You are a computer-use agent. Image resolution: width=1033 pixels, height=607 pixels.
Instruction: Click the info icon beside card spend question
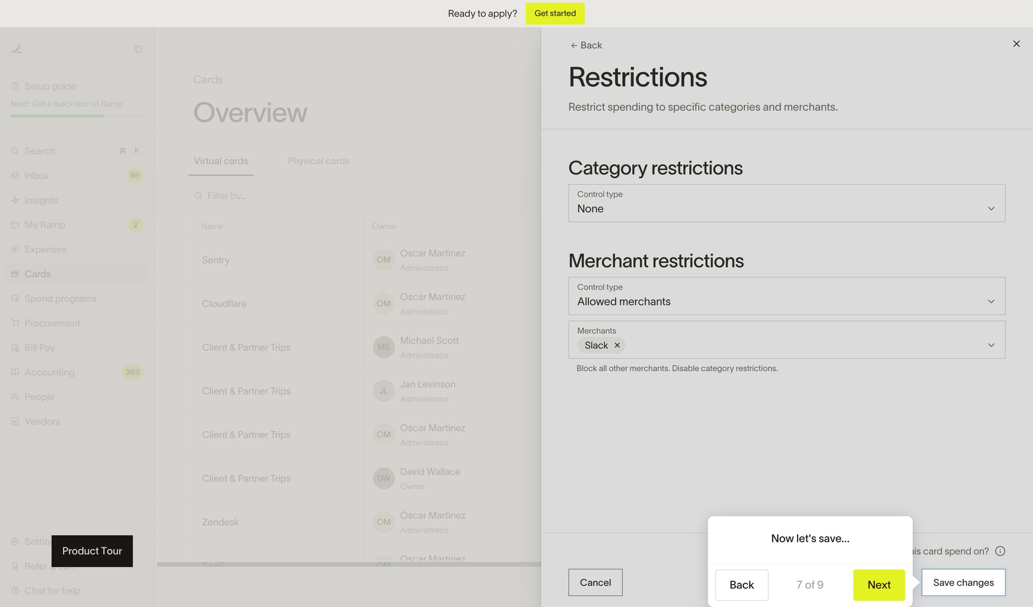pyautogui.click(x=1000, y=551)
